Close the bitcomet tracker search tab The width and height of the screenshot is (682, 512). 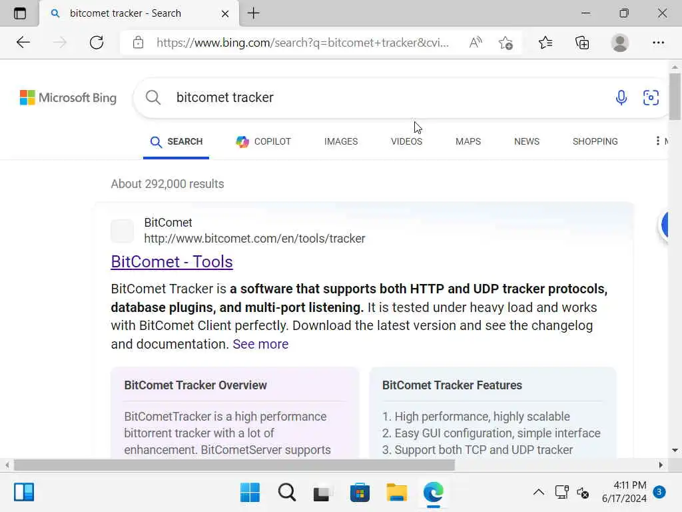point(225,13)
